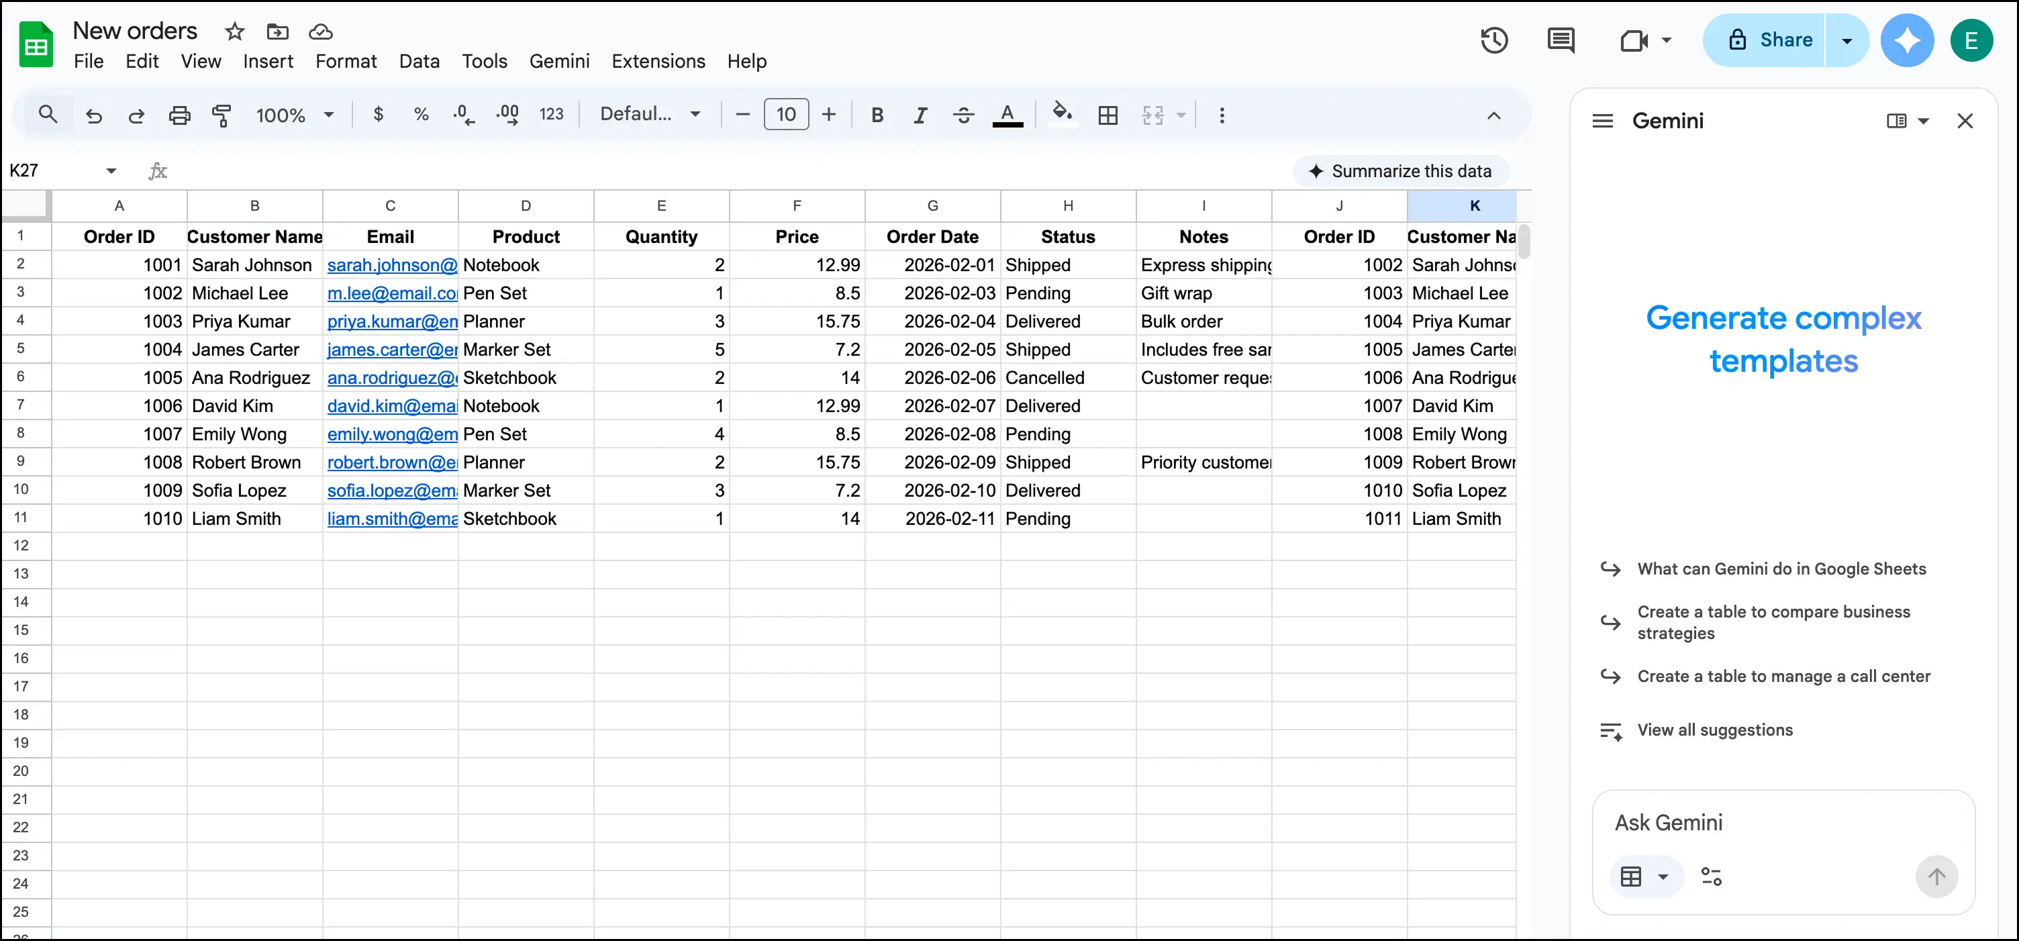Toggle strikethrough formatting
Viewport: 2019px width, 941px height.
pyautogui.click(x=963, y=114)
